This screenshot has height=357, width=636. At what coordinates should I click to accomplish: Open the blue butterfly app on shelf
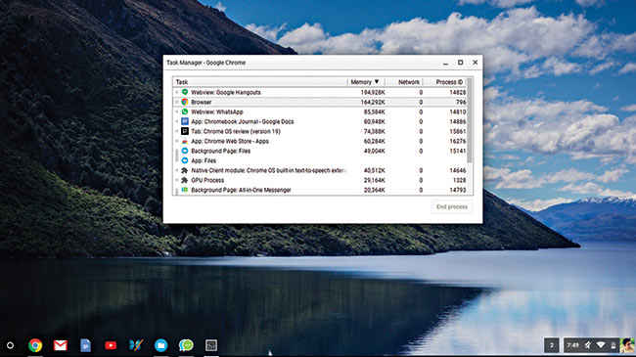pos(136,345)
